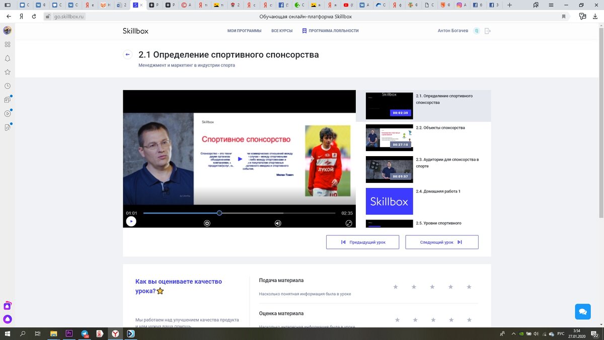Click the logout icon next to user name
The height and width of the screenshot is (340, 604).
(487, 31)
